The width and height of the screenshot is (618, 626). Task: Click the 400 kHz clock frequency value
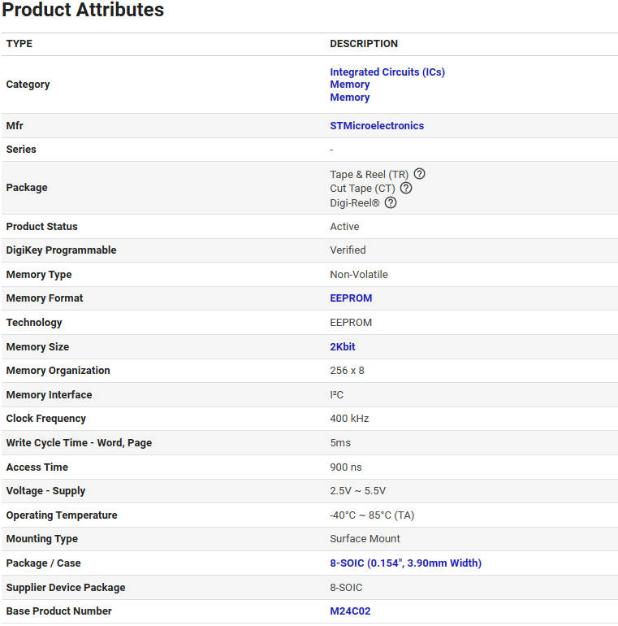coord(349,419)
